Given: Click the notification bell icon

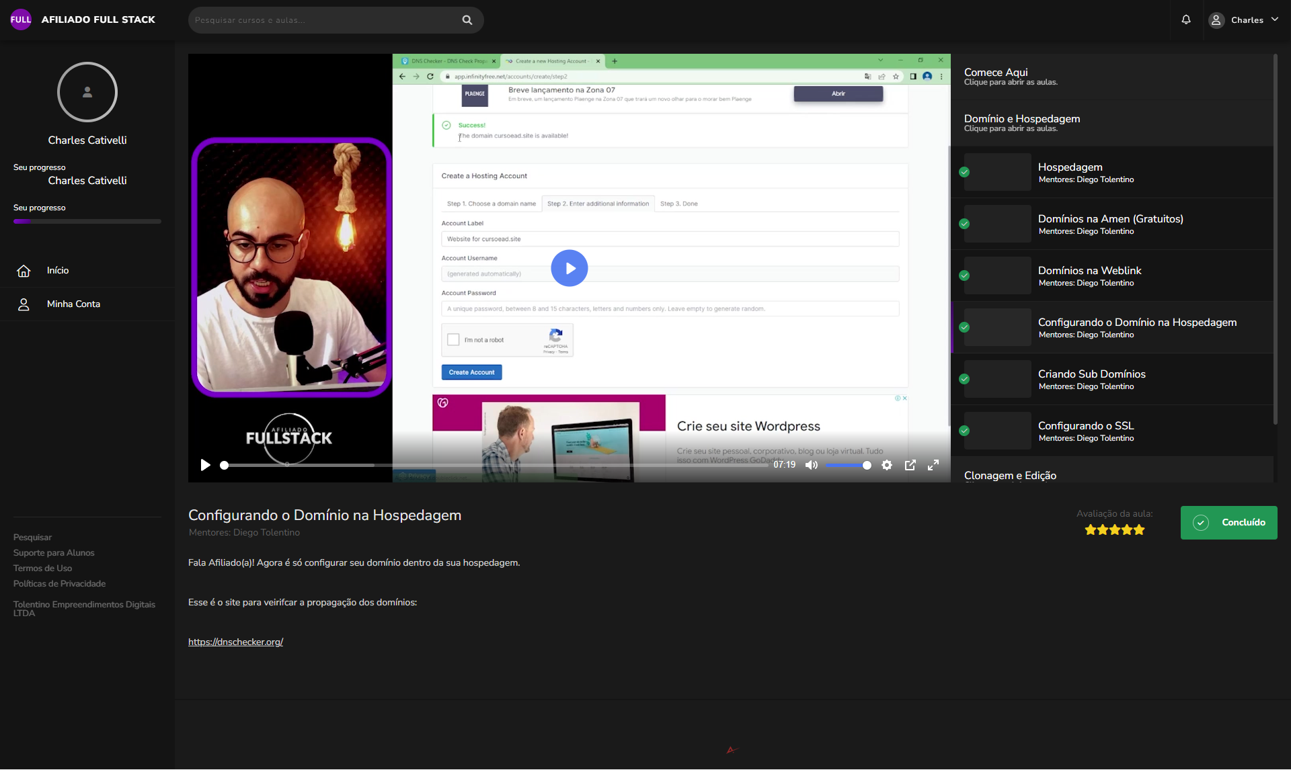Looking at the screenshot, I should (1186, 19).
